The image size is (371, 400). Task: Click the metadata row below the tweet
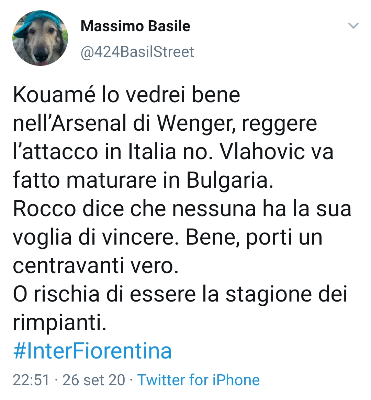click(136, 380)
